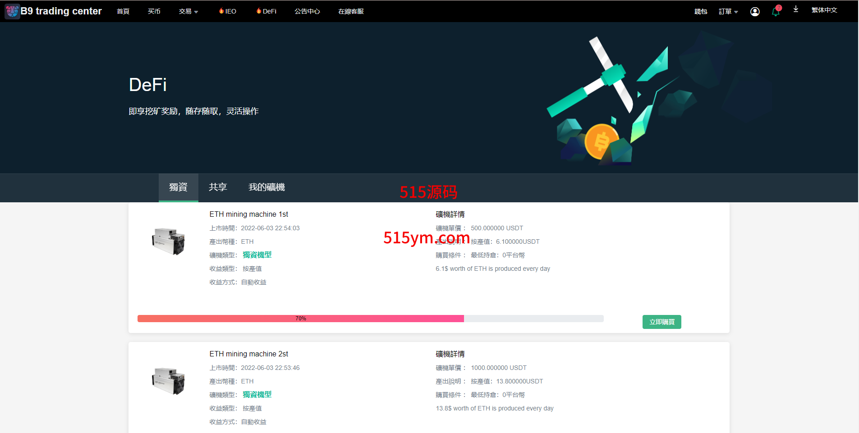The image size is (859, 433).
Task: Click the ETH mining machine 2st image
Action: (x=169, y=381)
